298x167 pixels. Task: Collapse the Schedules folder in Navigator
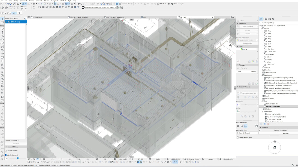click(x=261, y=109)
